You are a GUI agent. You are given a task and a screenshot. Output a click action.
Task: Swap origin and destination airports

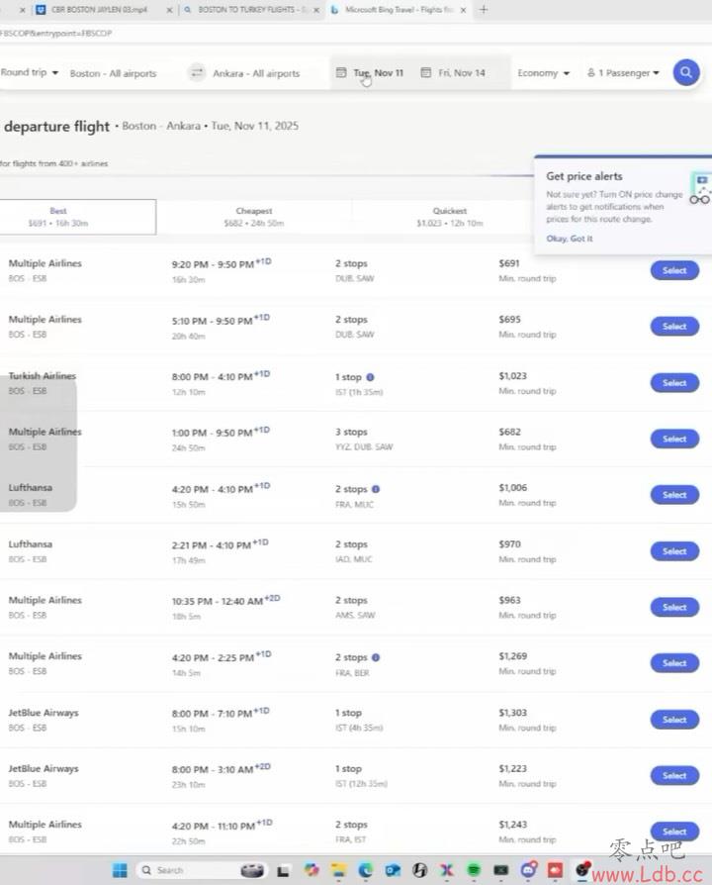tap(197, 73)
